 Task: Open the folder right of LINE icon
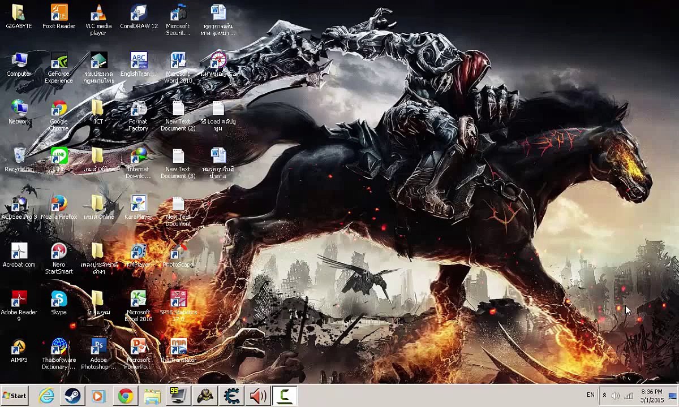click(98, 159)
